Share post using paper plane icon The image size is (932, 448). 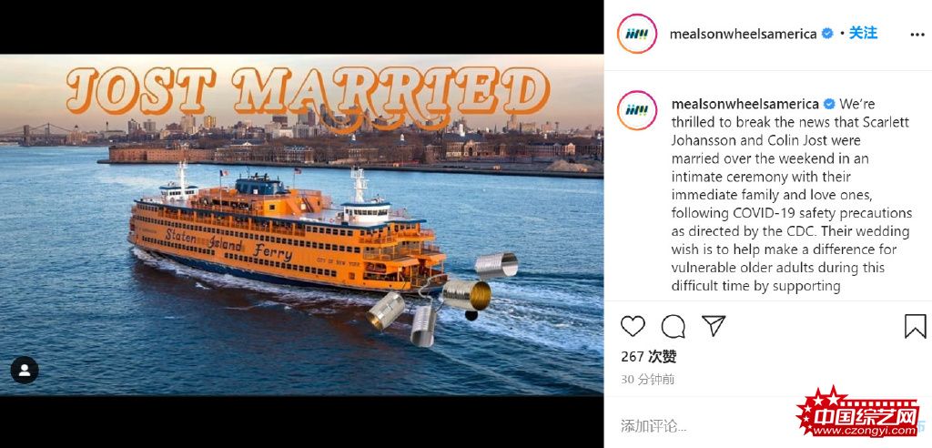pos(714,325)
